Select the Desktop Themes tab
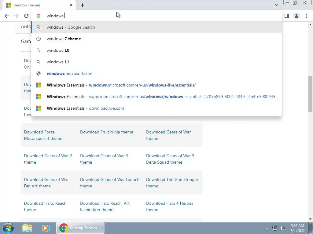This screenshot has height=234, width=313. click(x=39, y=5)
